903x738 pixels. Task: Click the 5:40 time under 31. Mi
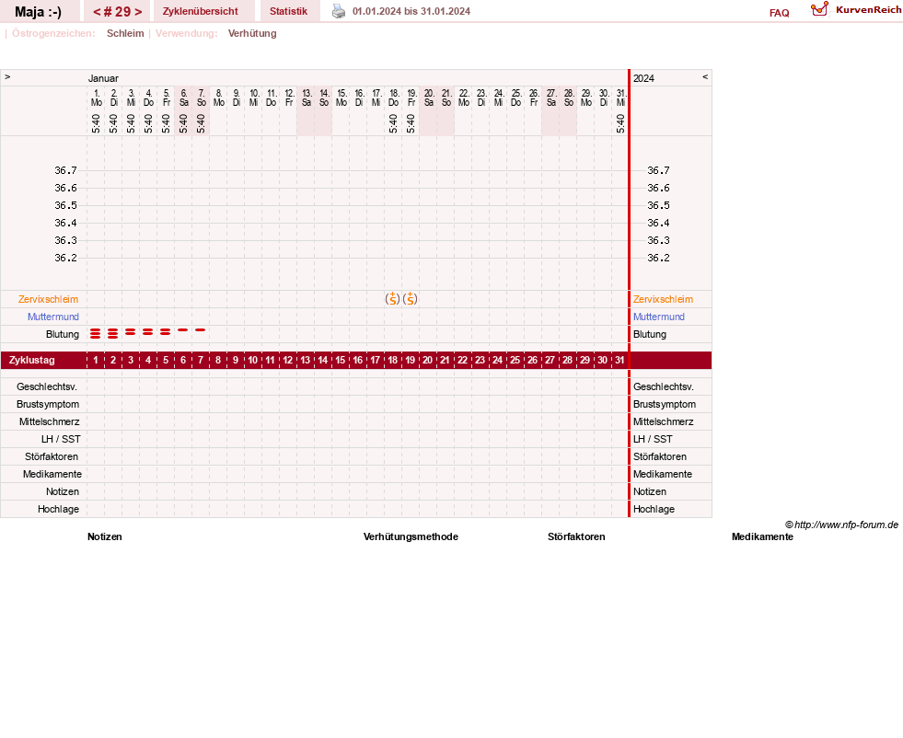[x=620, y=123]
